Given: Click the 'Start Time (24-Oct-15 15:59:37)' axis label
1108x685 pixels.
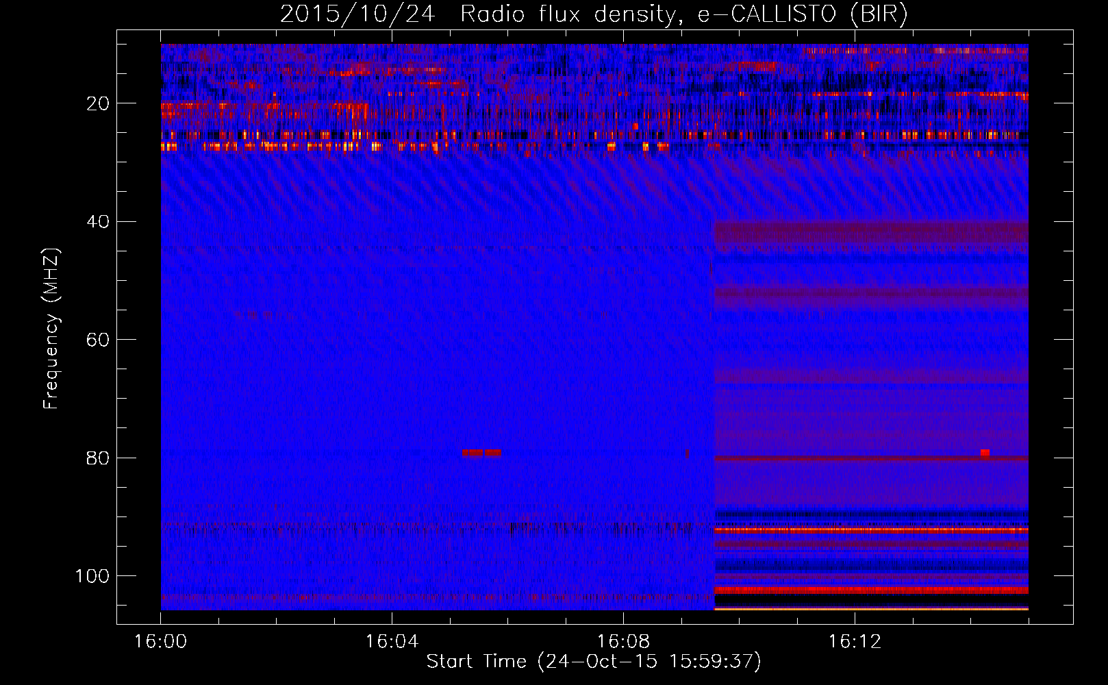Looking at the screenshot, I should point(594,662).
